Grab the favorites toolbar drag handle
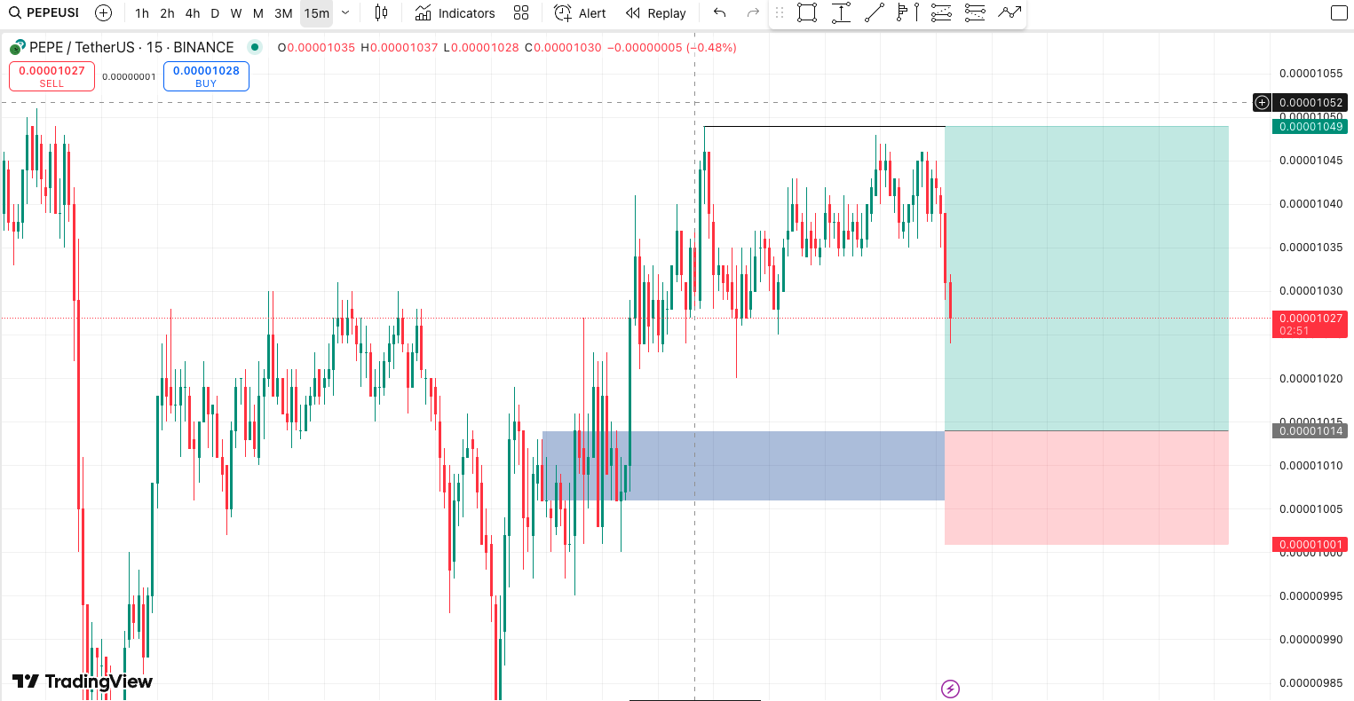 (780, 13)
